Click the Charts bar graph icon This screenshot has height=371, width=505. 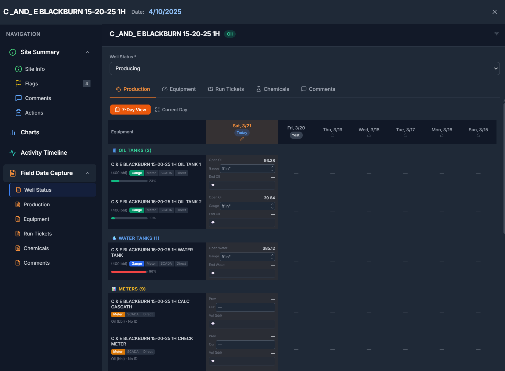click(13, 132)
